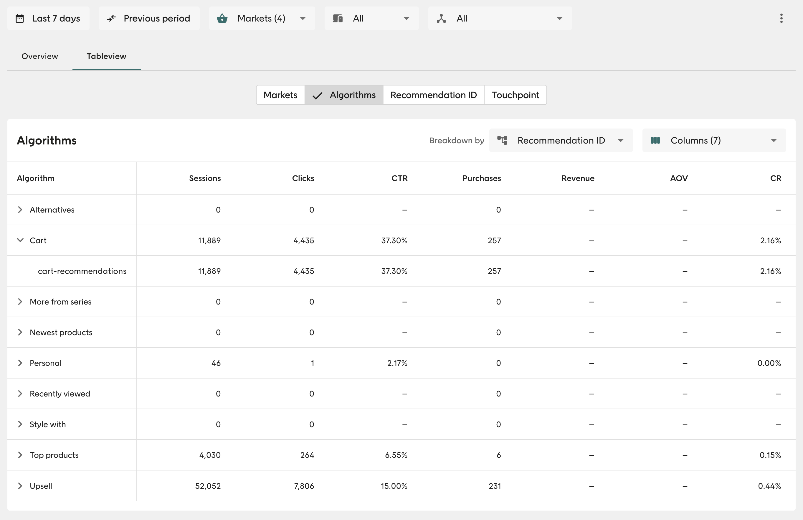Open the Markets (4) dropdown
The width and height of the screenshot is (803, 520).
262,18
